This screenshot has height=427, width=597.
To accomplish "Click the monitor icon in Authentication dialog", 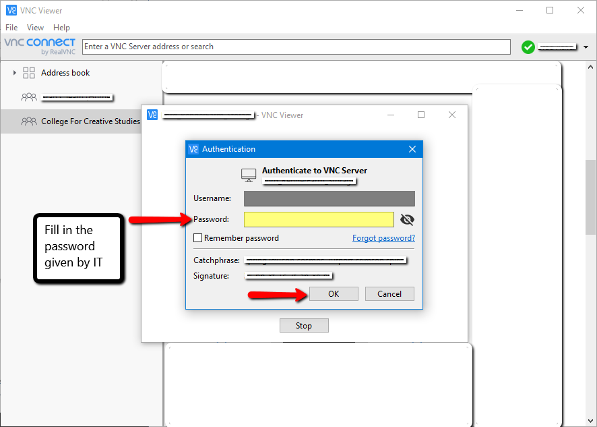I will 249,175.
